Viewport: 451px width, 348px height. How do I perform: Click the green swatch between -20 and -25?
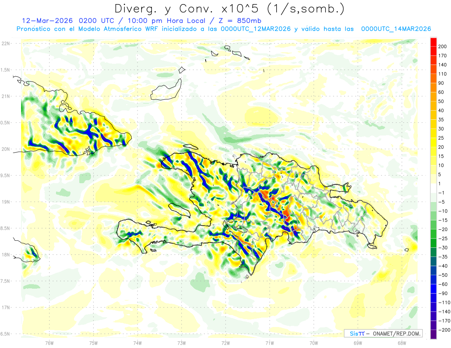coord(433,234)
